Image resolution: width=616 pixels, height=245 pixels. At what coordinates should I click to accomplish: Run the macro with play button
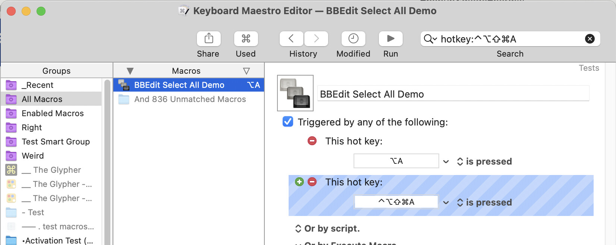pyautogui.click(x=390, y=39)
